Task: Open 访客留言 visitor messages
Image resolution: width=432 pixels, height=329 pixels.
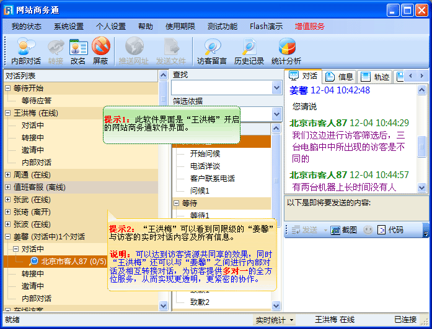Action: 212,51
